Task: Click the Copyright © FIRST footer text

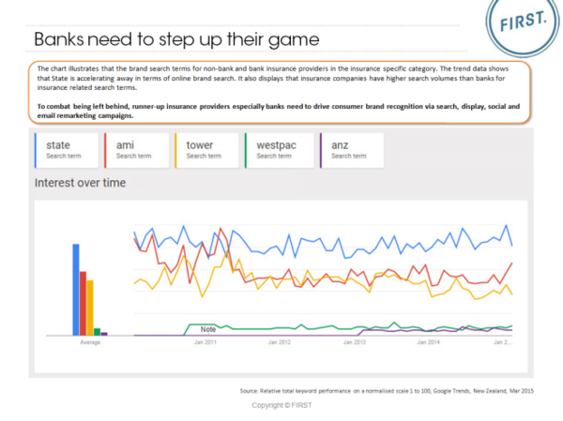Action: (281, 404)
